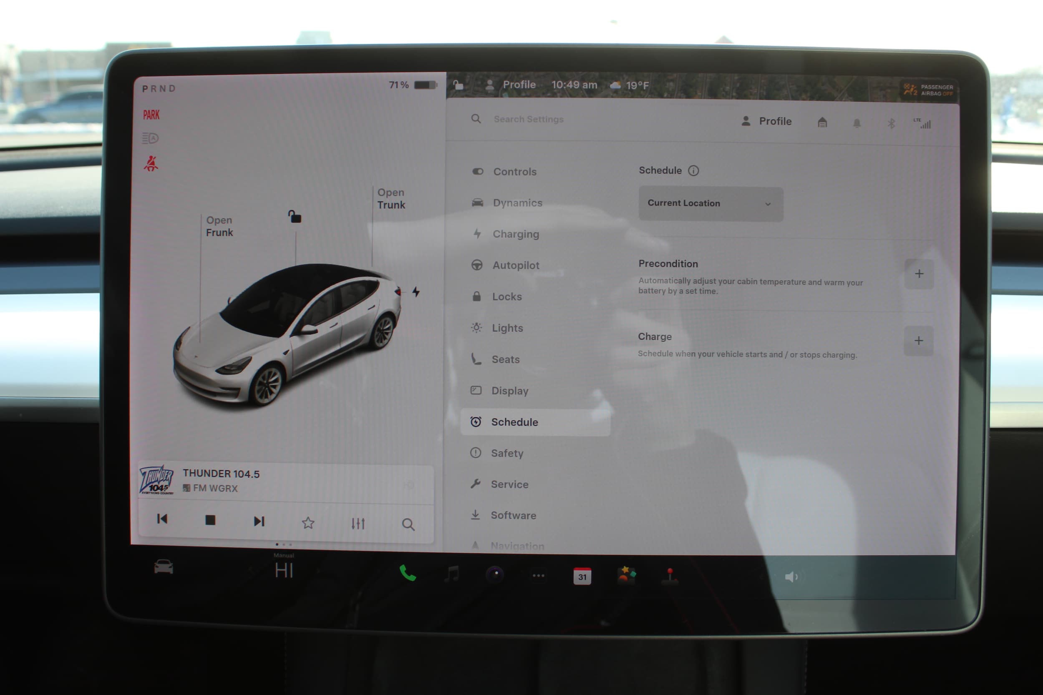Open the phone app icon
The width and height of the screenshot is (1043, 695).
point(407,574)
